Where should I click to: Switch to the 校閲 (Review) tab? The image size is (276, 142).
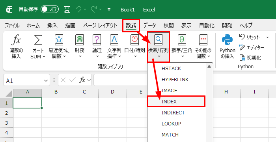169,26
